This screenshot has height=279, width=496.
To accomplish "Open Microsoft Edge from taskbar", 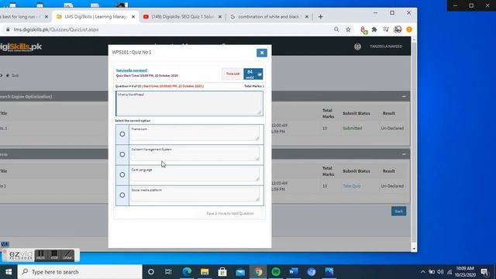I will pos(187,272).
